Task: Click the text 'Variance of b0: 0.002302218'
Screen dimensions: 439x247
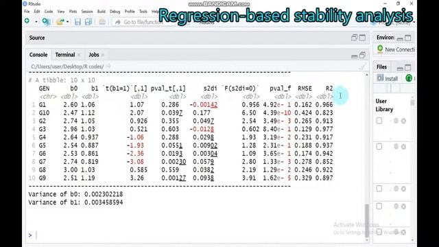Action: click(75, 194)
